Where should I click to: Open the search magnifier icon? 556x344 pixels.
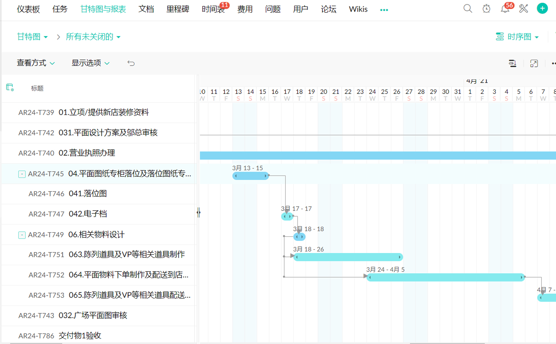click(x=468, y=9)
